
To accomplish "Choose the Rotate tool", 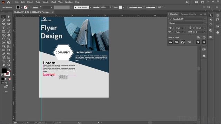I will click(x=3, y=39).
